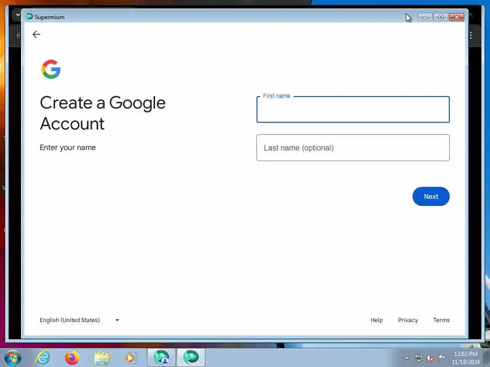Viewport: 490px width, 367px height.
Task: Open the Windows Start menu
Action: tap(13, 357)
